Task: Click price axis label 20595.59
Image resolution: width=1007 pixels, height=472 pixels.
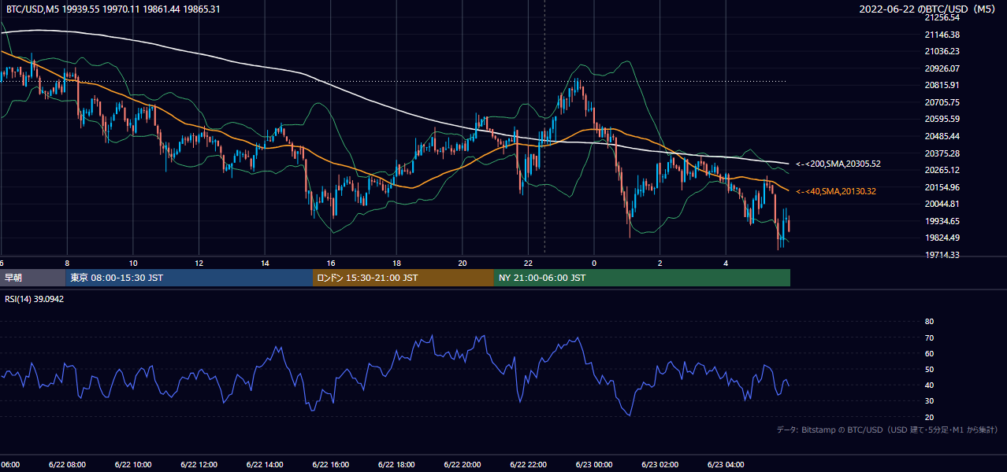Action: pos(942,119)
